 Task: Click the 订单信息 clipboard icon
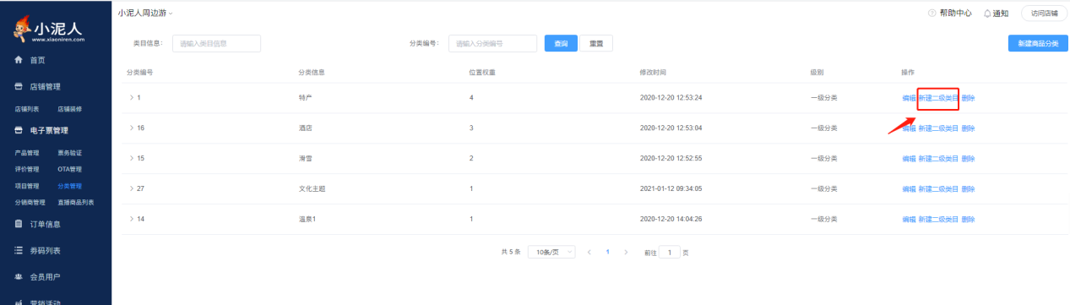(x=18, y=224)
